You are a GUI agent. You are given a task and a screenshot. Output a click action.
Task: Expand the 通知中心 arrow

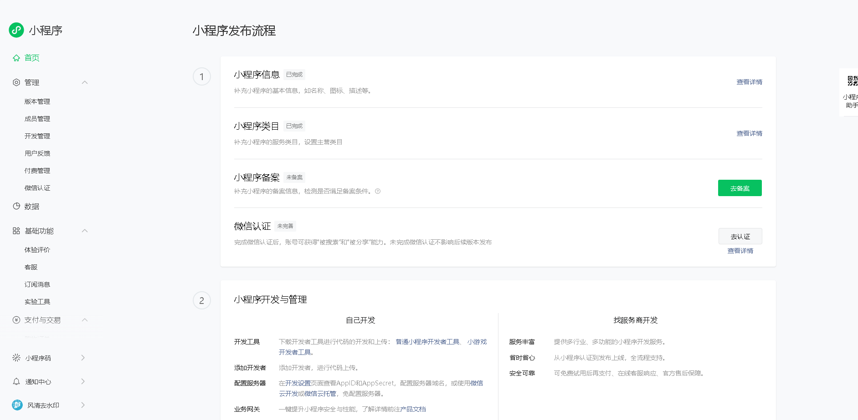pos(83,381)
